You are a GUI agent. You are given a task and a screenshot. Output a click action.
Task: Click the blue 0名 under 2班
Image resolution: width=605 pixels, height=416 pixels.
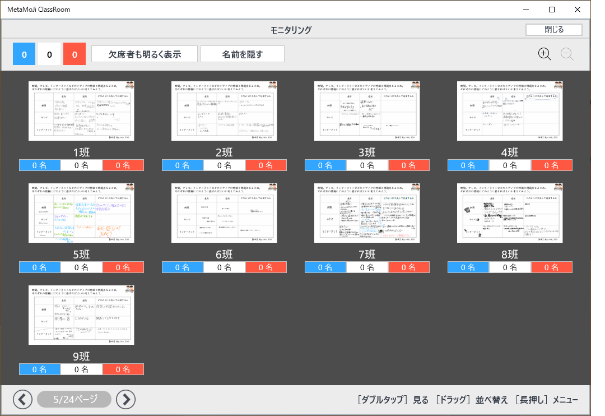[183, 165]
